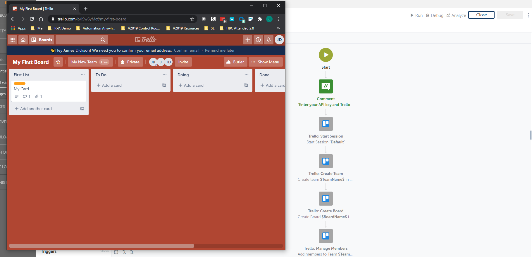532x257 pixels.
Task: Select Trello Create Team node
Action: click(x=326, y=161)
